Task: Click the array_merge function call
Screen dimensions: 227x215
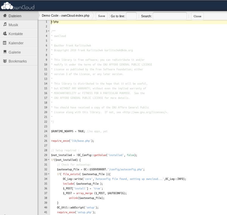Action: pos(84,193)
